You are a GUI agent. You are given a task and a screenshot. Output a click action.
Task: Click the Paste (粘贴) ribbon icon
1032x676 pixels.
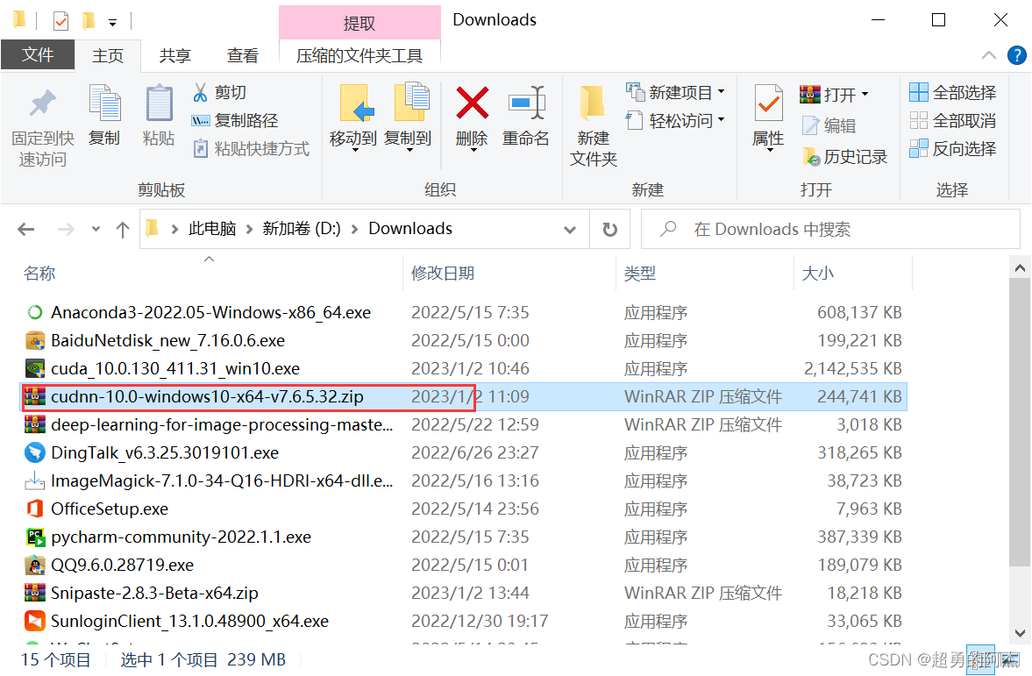[x=159, y=103]
